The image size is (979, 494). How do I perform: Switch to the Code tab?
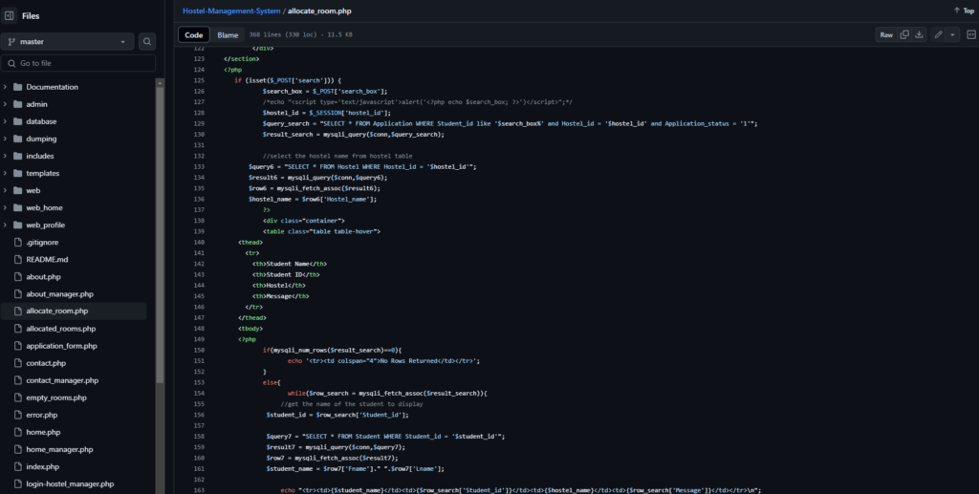[193, 35]
